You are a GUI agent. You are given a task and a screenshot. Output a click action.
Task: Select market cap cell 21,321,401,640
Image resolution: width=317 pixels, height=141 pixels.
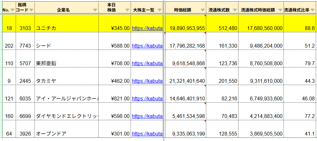(185, 76)
